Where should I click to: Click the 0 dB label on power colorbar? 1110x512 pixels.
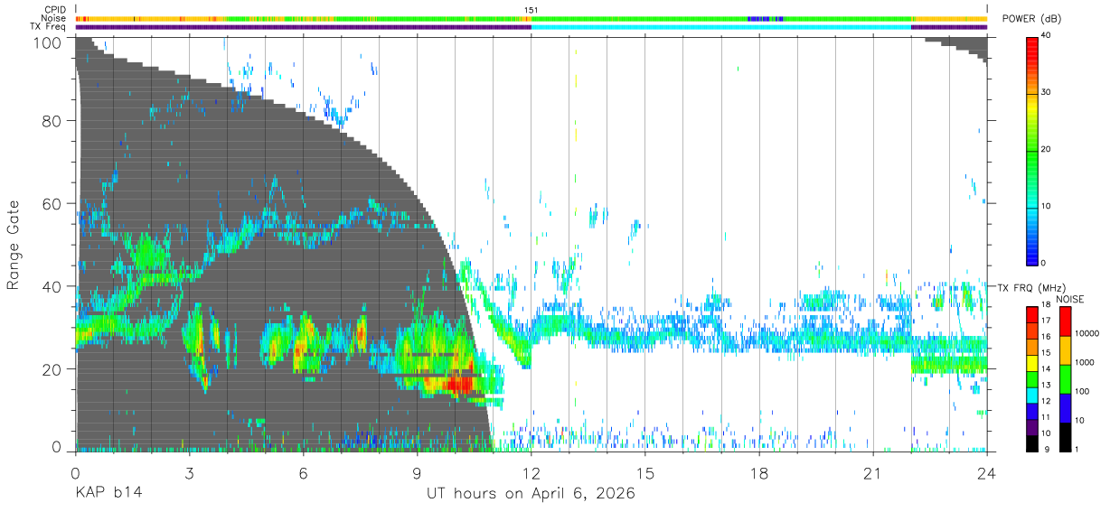click(1044, 263)
